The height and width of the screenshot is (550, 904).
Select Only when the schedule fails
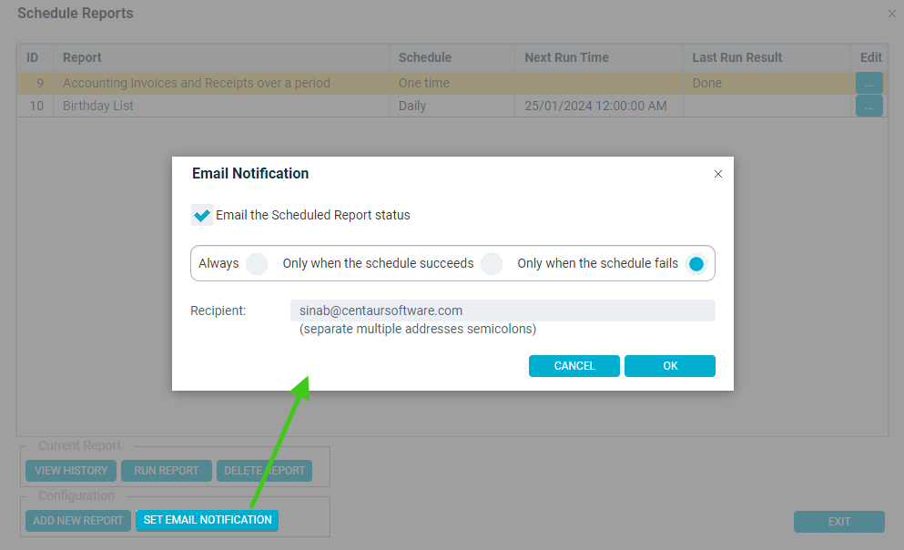pyautogui.click(x=696, y=264)
